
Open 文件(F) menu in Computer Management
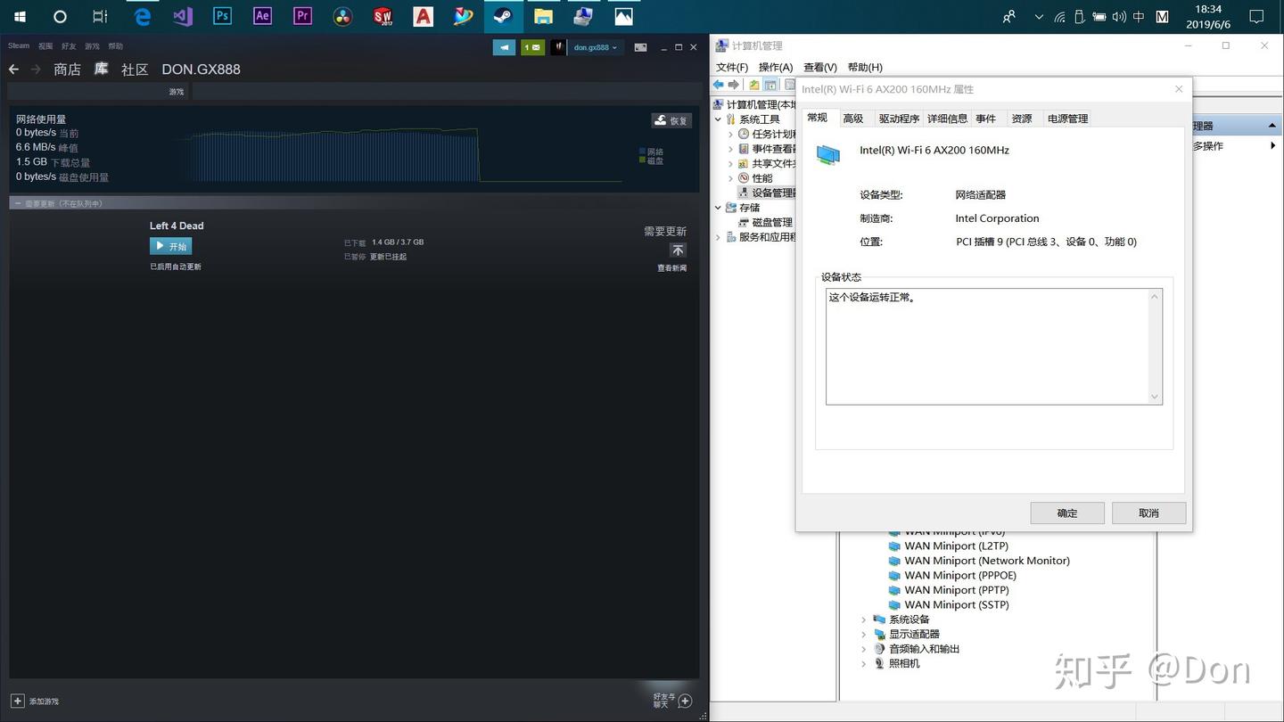[x=732, y=67]
